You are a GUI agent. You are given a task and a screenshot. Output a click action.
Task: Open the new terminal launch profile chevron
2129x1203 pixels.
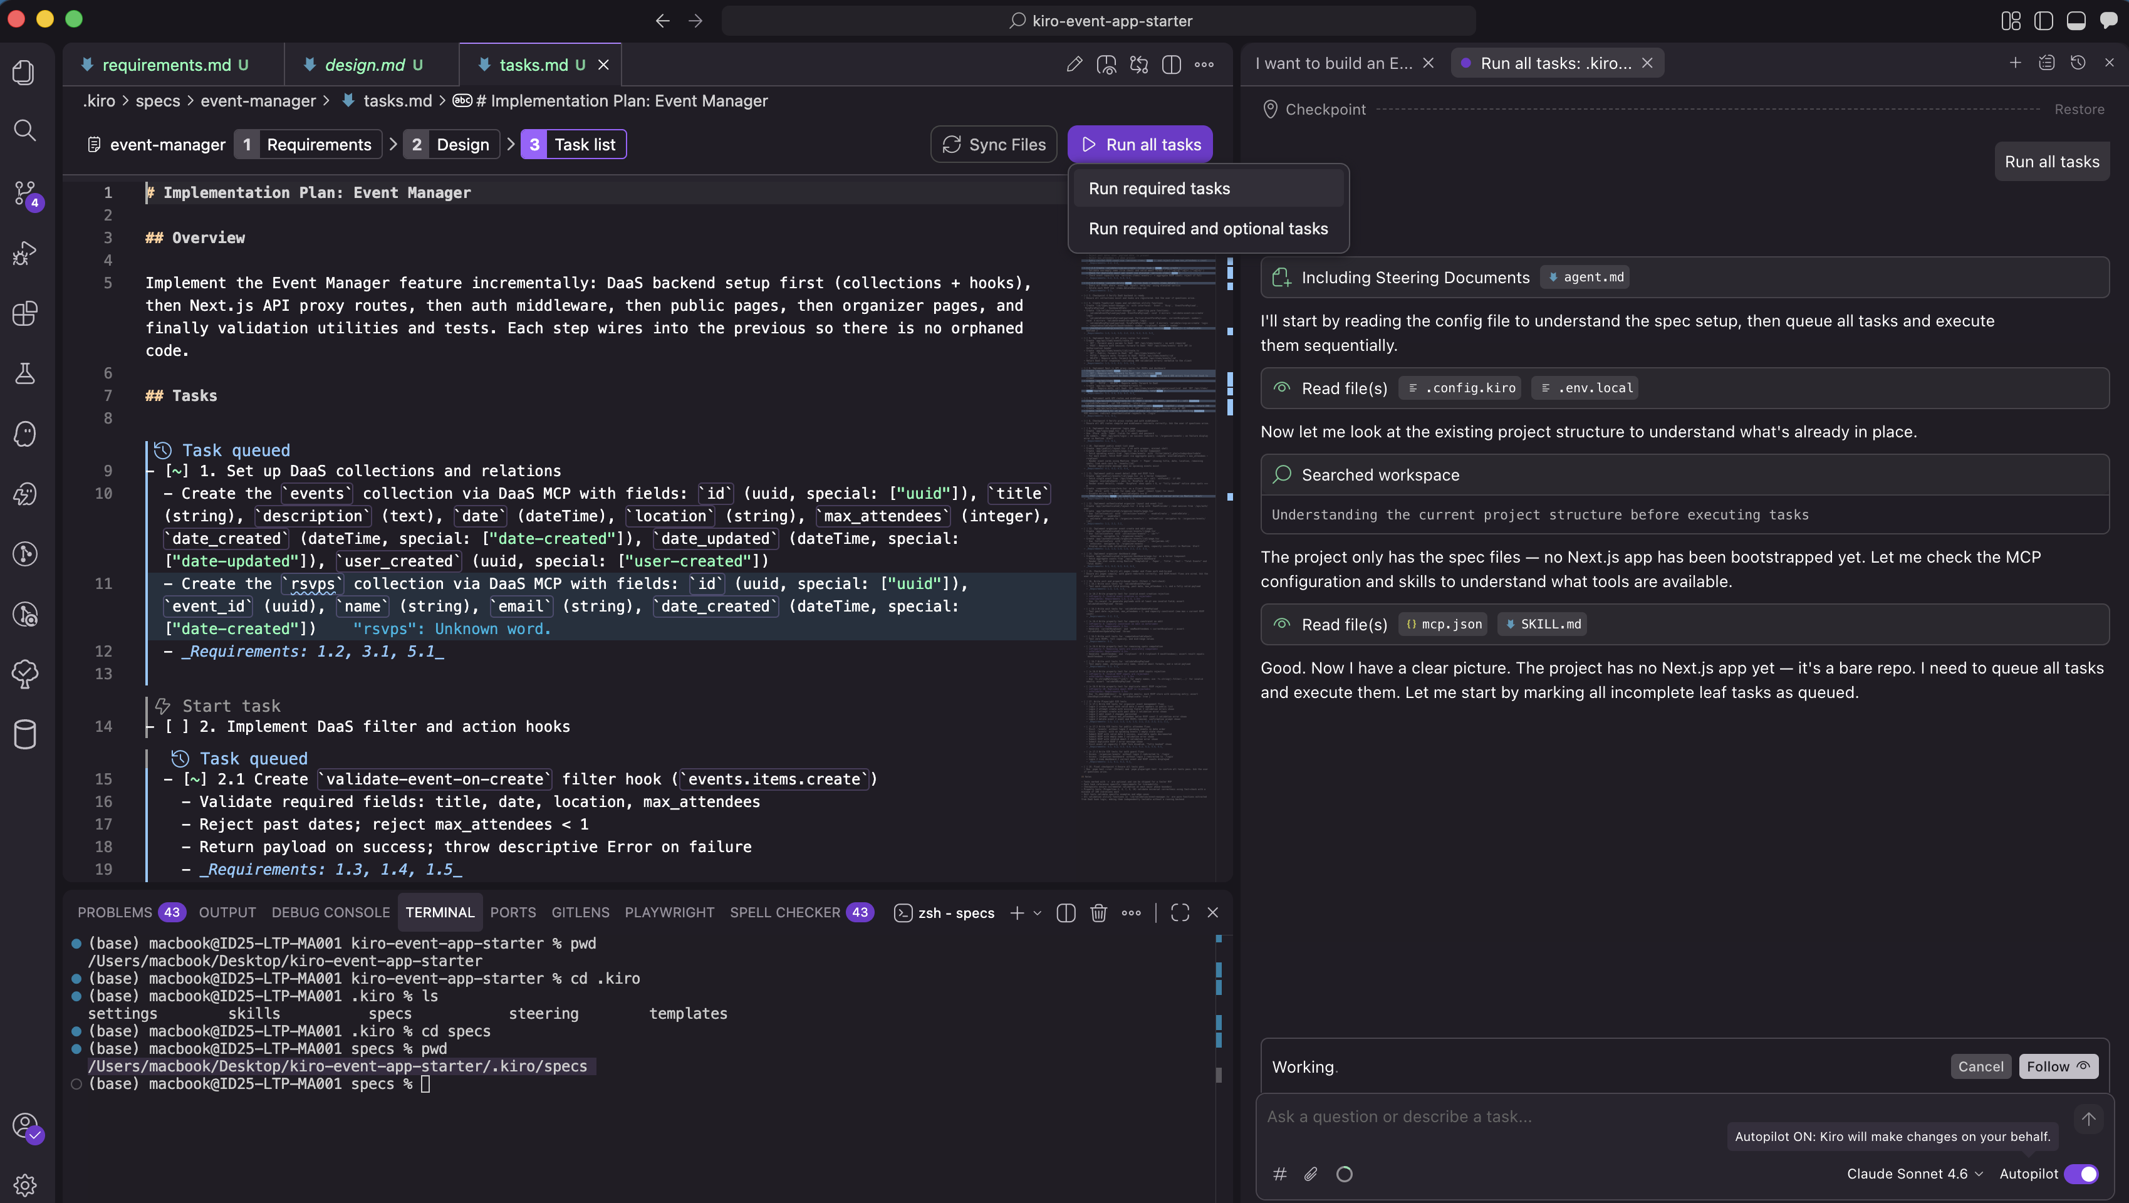coord(1037,912)
